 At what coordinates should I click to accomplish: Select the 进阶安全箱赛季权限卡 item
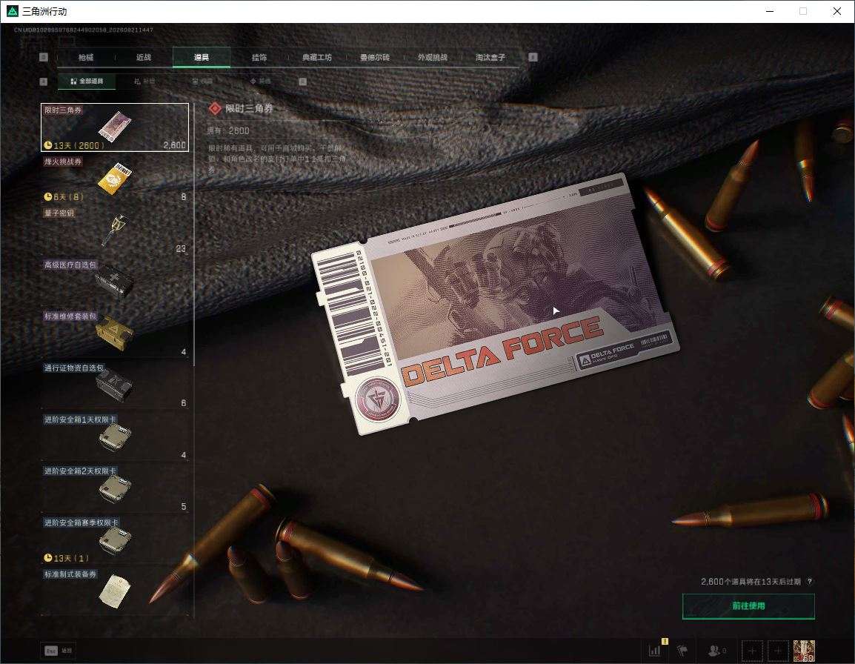pyautogui.click(x=115, y=539)
